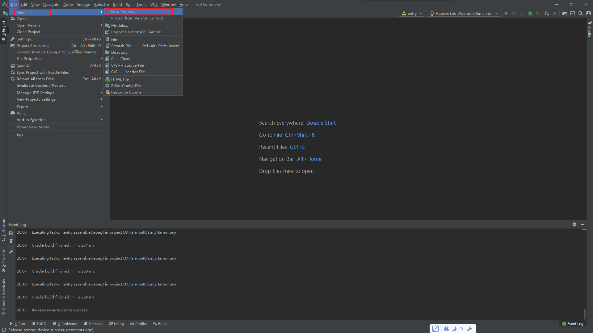This screenshot has width=593, height=333.
Task: Click the IME checkmark logo icon
Action: point(435,329)
